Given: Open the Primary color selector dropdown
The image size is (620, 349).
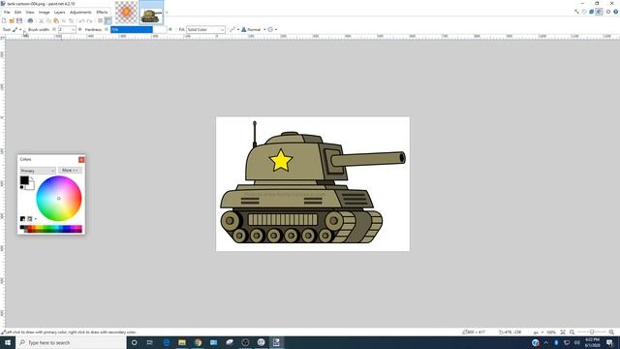Looking at the screenshot, I should click(38, 171).
